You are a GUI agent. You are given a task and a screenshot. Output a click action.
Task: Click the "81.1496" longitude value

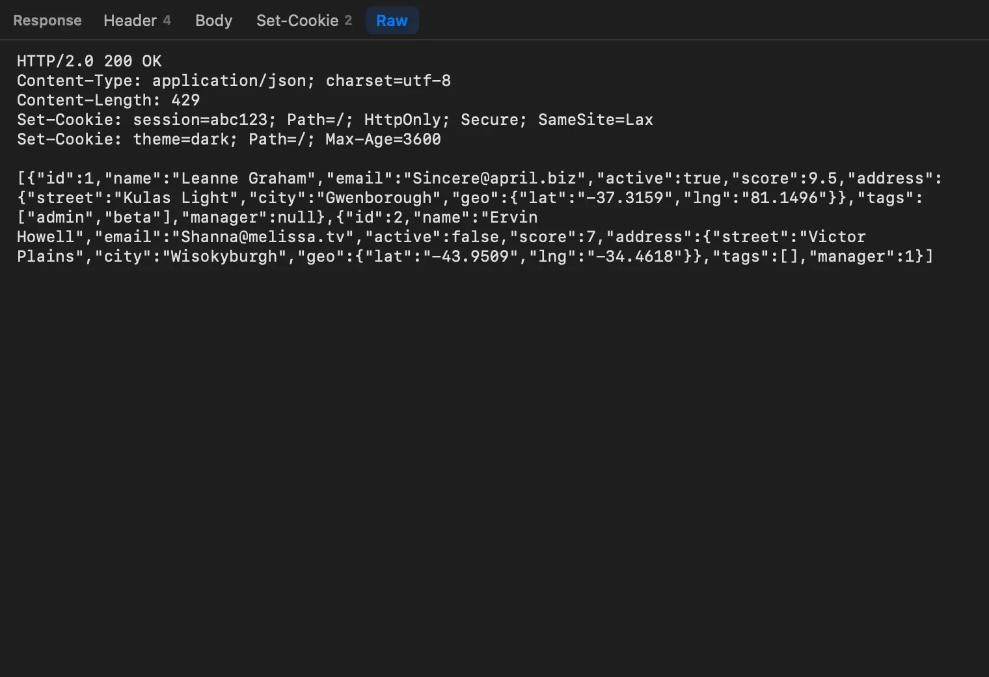tap(784, 198)
